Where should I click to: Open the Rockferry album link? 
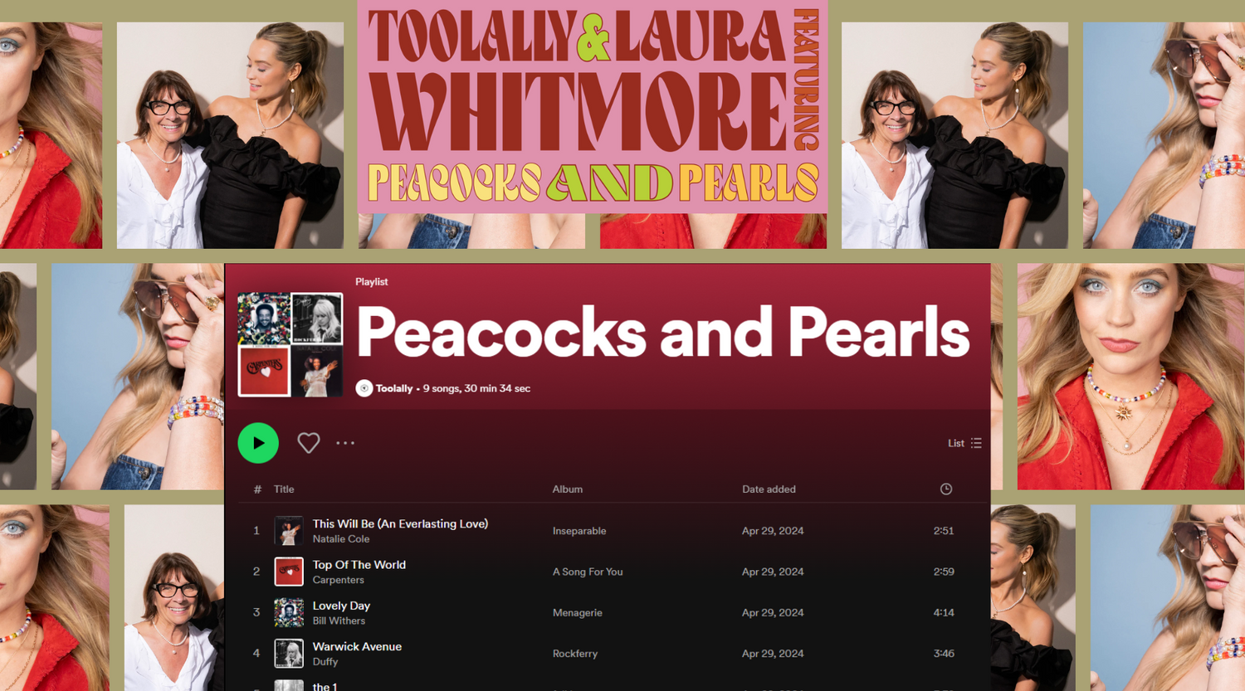574,654
